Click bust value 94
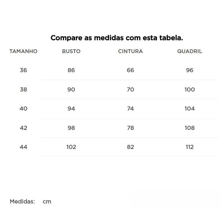 click(x=71, y=109)
